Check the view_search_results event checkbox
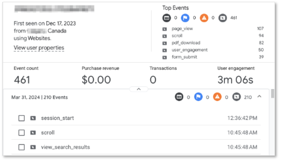281x161 pixels. coord(22,147)
